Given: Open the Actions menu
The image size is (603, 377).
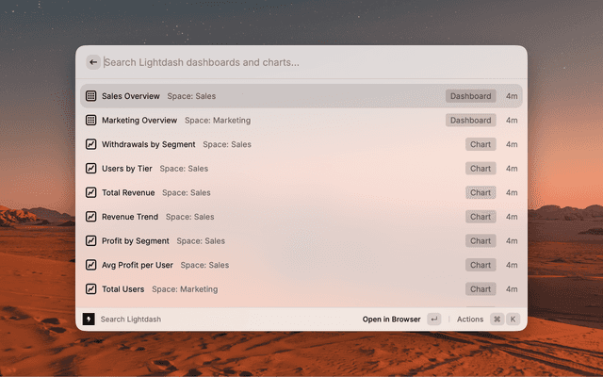Looking at the screenshot, I should [x=469, y=320].
